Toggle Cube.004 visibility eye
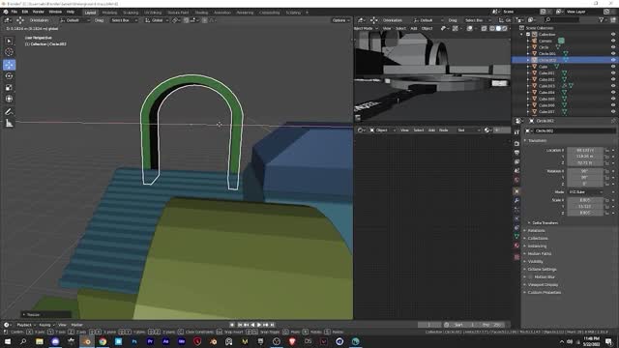 [x=613, y=93]
